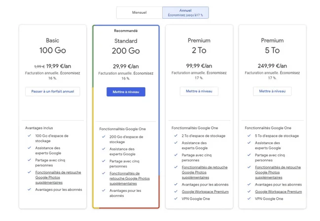Click the 19,99 €/an price
This screenshot has width=320, height=221.
pos(59,66)
